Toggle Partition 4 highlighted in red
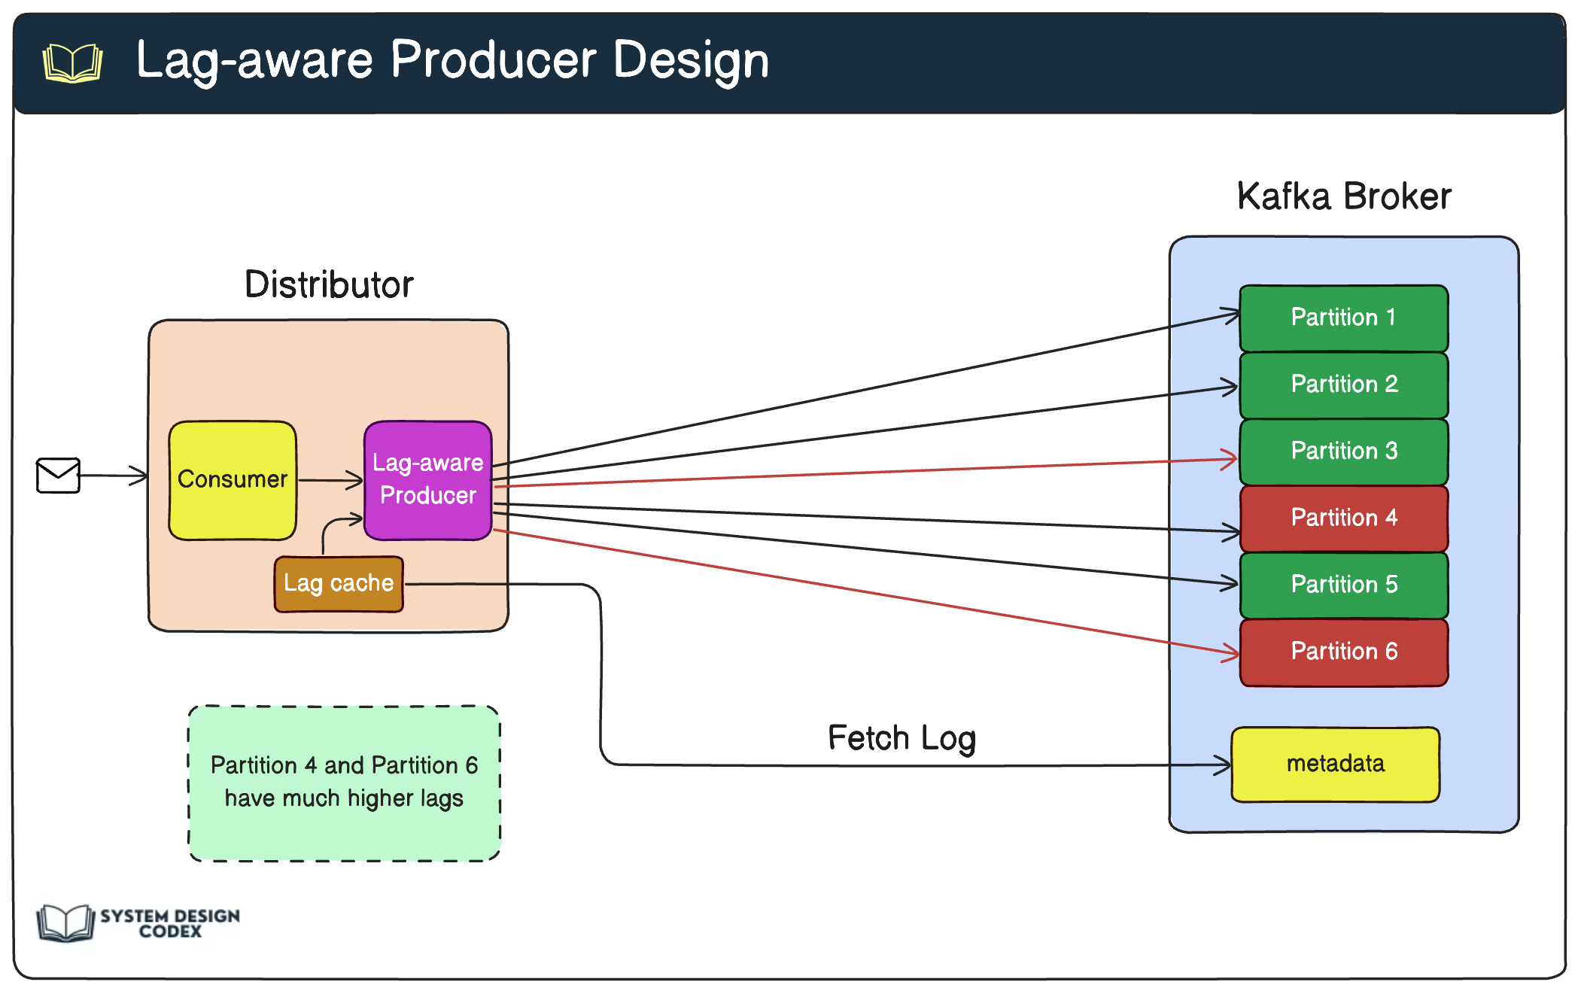The width and height of the screenshot is (1581, 994). click(1343, 518)
